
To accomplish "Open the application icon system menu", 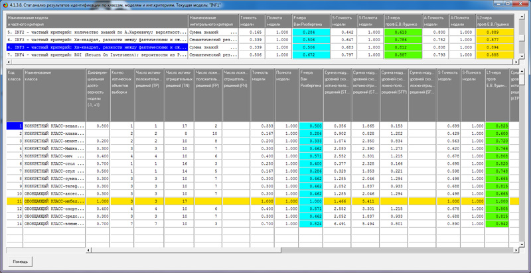I will pos(6,5).
